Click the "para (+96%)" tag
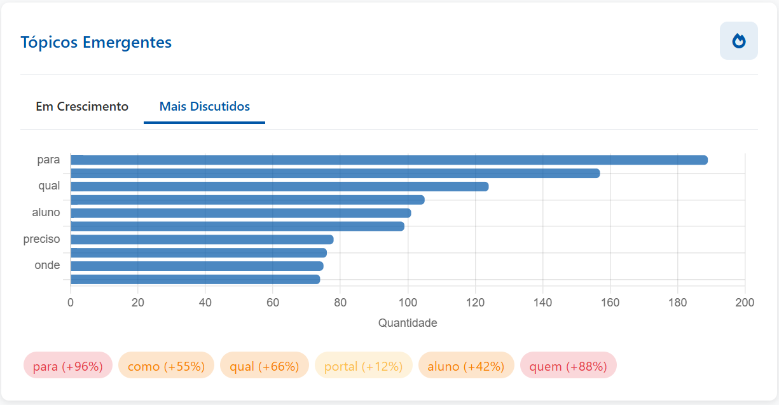Image resolution: width=779 pixels, height=405 pixels. [68, 366]
